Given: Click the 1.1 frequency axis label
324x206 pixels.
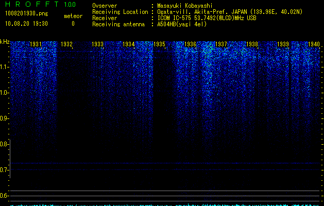Looking at the screenshot, I should (x=4, y=67).
